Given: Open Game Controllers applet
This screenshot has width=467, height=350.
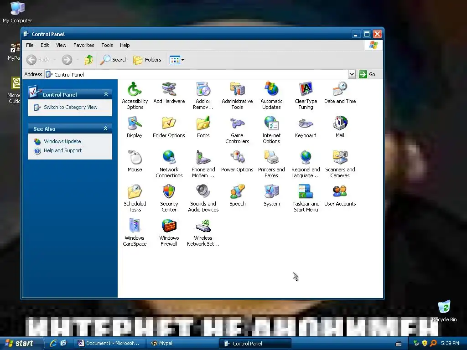Looking at the screenshot, I should (x=237, y=130).
